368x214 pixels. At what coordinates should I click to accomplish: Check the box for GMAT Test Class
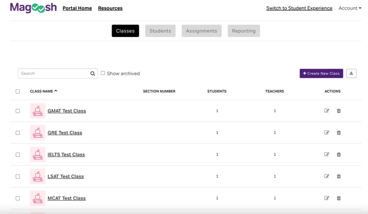[18, 111]
